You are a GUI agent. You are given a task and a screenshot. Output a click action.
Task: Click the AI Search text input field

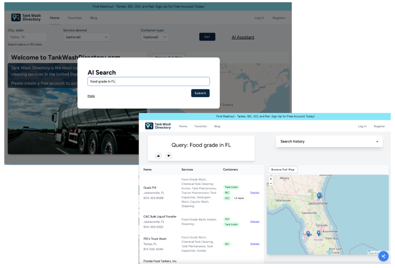(x=148, y=82)
